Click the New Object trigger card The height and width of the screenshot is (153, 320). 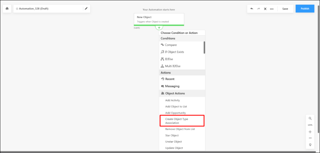point(159,19)
